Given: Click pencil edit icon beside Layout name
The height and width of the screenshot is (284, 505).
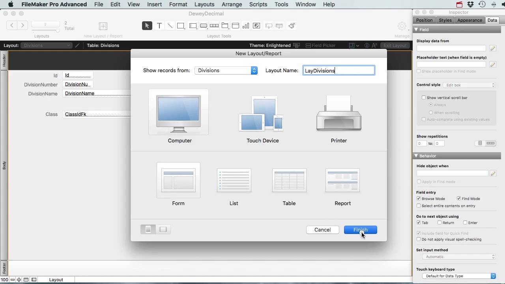Looking at the screenshot, I should click(x=77, y=45).
